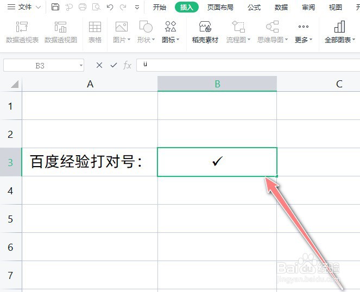Select row 2 header
The image size is (360, 292).
[11, 134]
